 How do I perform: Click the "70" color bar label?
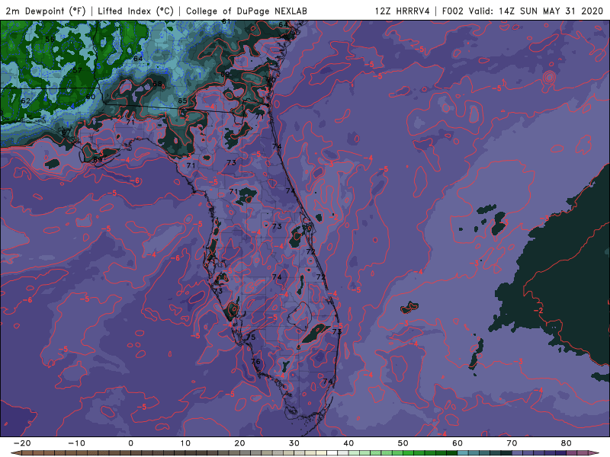[512, 443]
